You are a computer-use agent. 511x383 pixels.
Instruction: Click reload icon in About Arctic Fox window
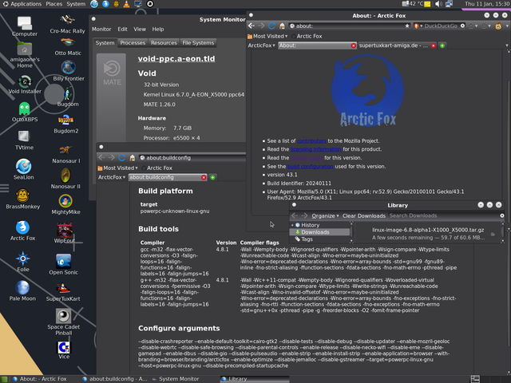pyautogui.click(x=271, y=26)
